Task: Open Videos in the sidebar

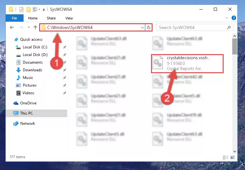Action: coord(28,93)
